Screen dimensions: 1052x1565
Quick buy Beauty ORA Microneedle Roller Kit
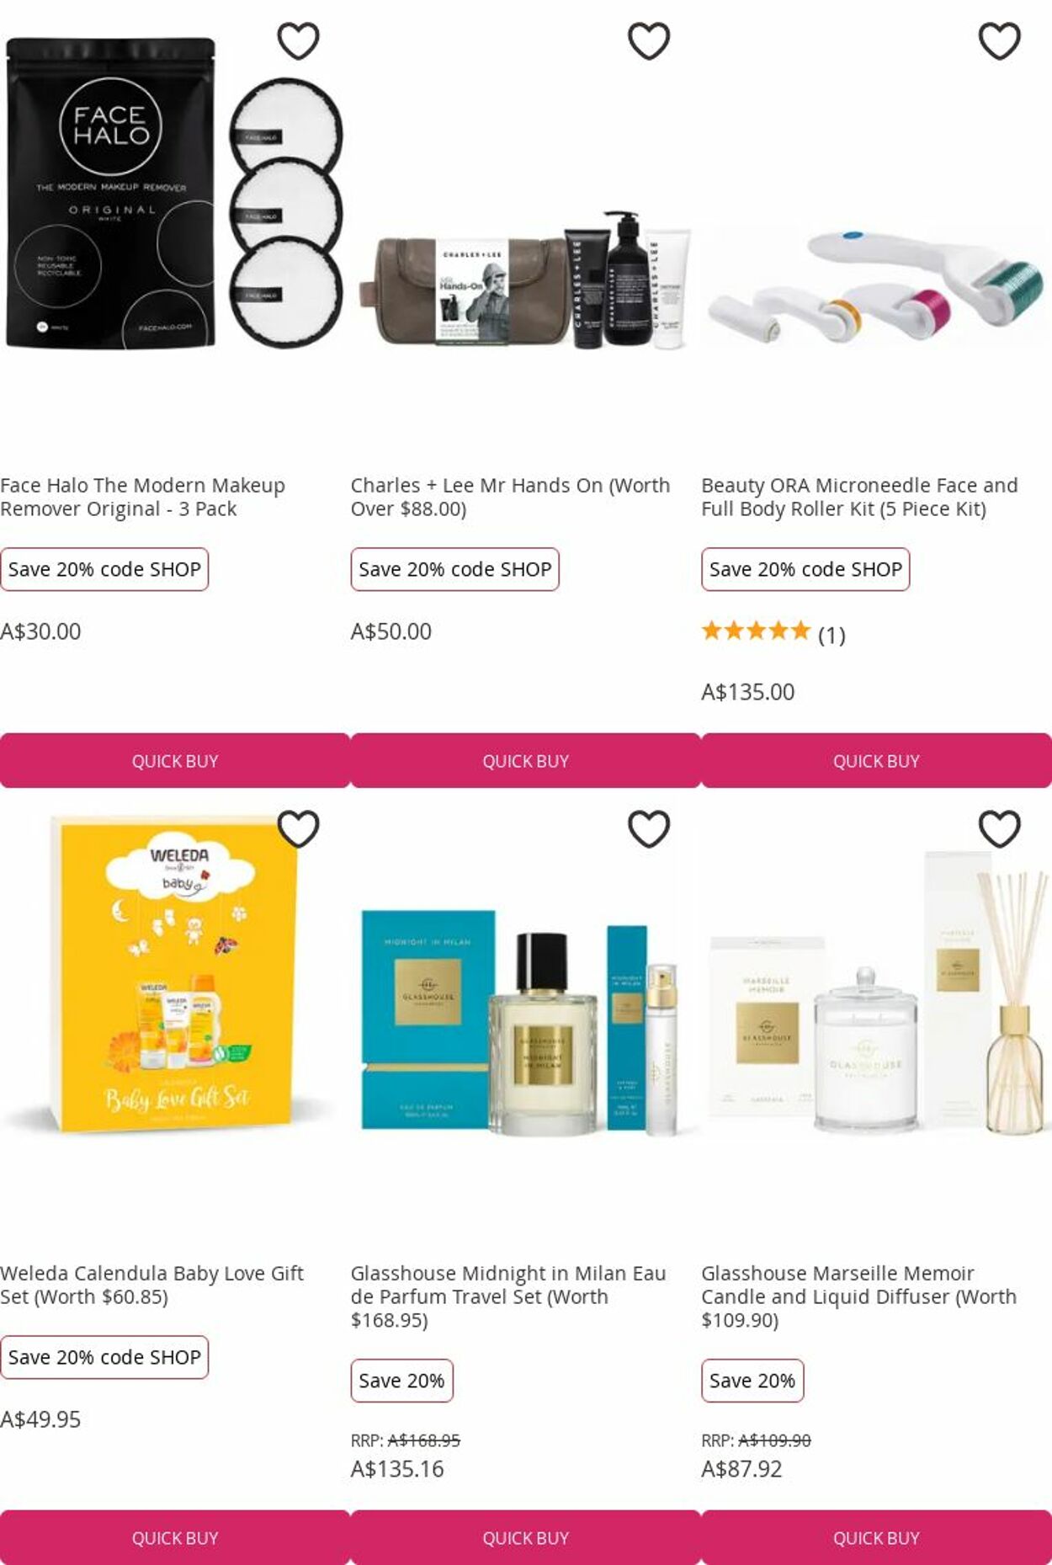click(876, 760)
